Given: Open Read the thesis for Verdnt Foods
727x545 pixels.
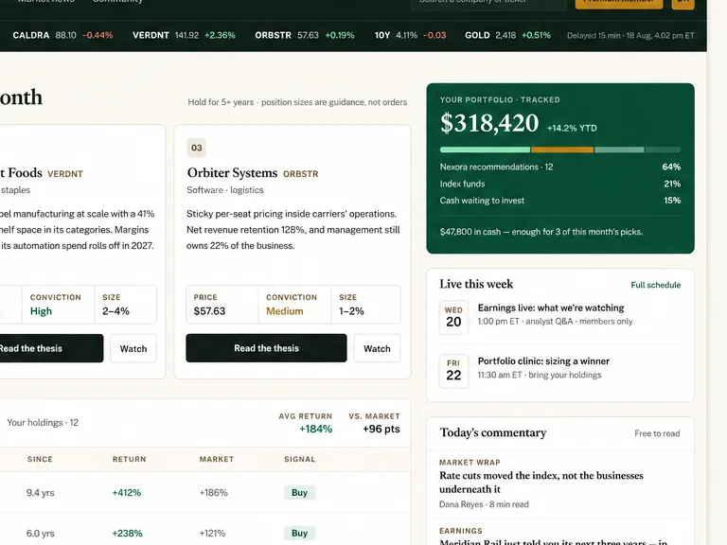Looking at the screenshot, I should 51,348.
